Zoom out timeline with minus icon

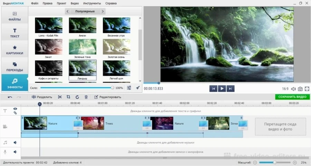tap(255, 163)
